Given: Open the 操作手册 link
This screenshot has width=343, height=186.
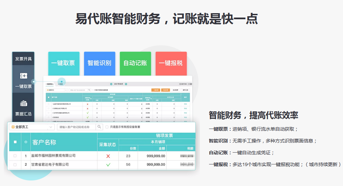Looking at the screenshot, I should click(183, 84).
